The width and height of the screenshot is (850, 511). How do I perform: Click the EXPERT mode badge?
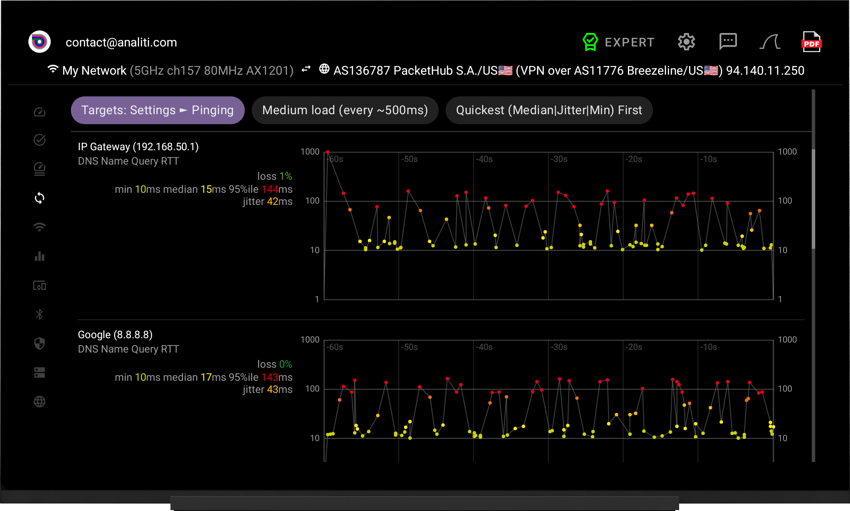click(x=618, y=42)
